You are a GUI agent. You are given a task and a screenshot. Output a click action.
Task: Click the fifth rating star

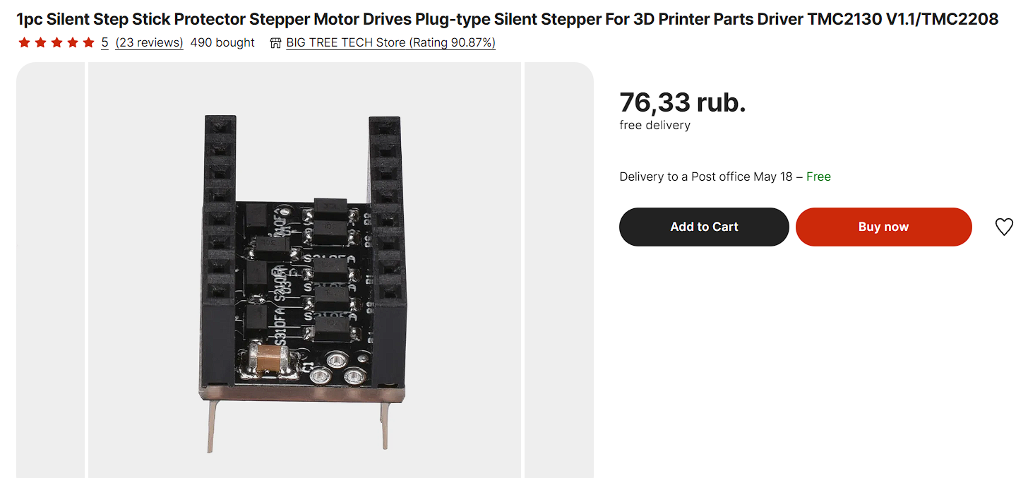click(88, 43)
